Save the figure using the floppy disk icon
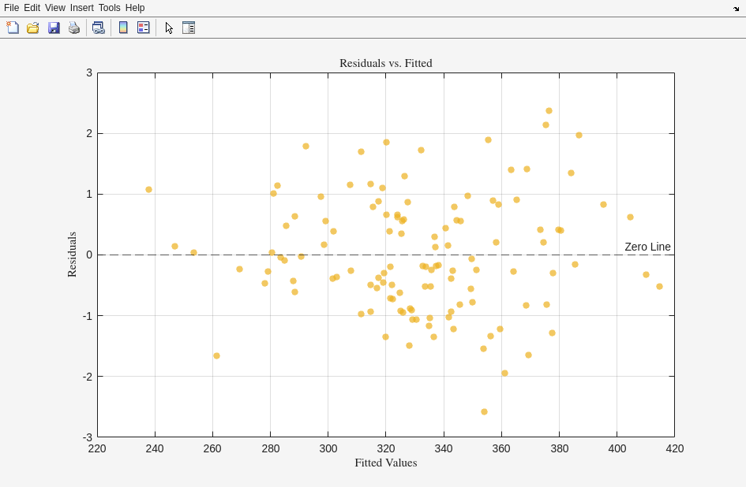 54,28
